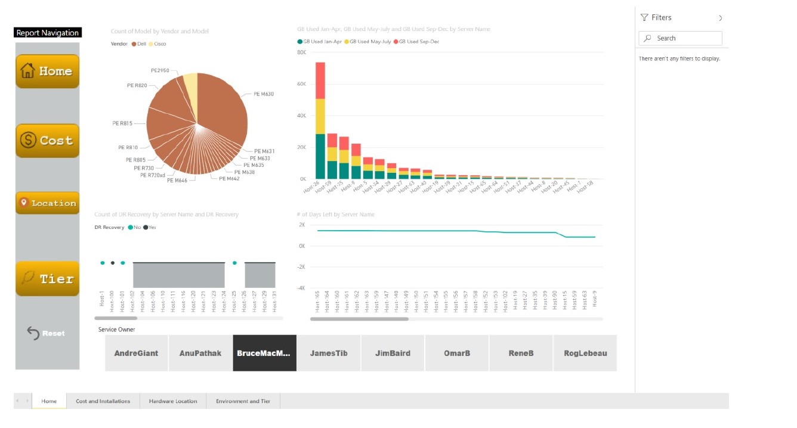Open the Cost navigation button
The width and height of the screenshot is (797, 428).
47,141
